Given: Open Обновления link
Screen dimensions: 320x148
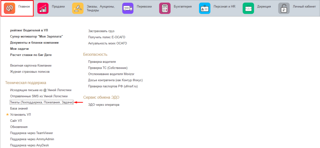Looking at the screenshot, I should [x=19, y=127].
